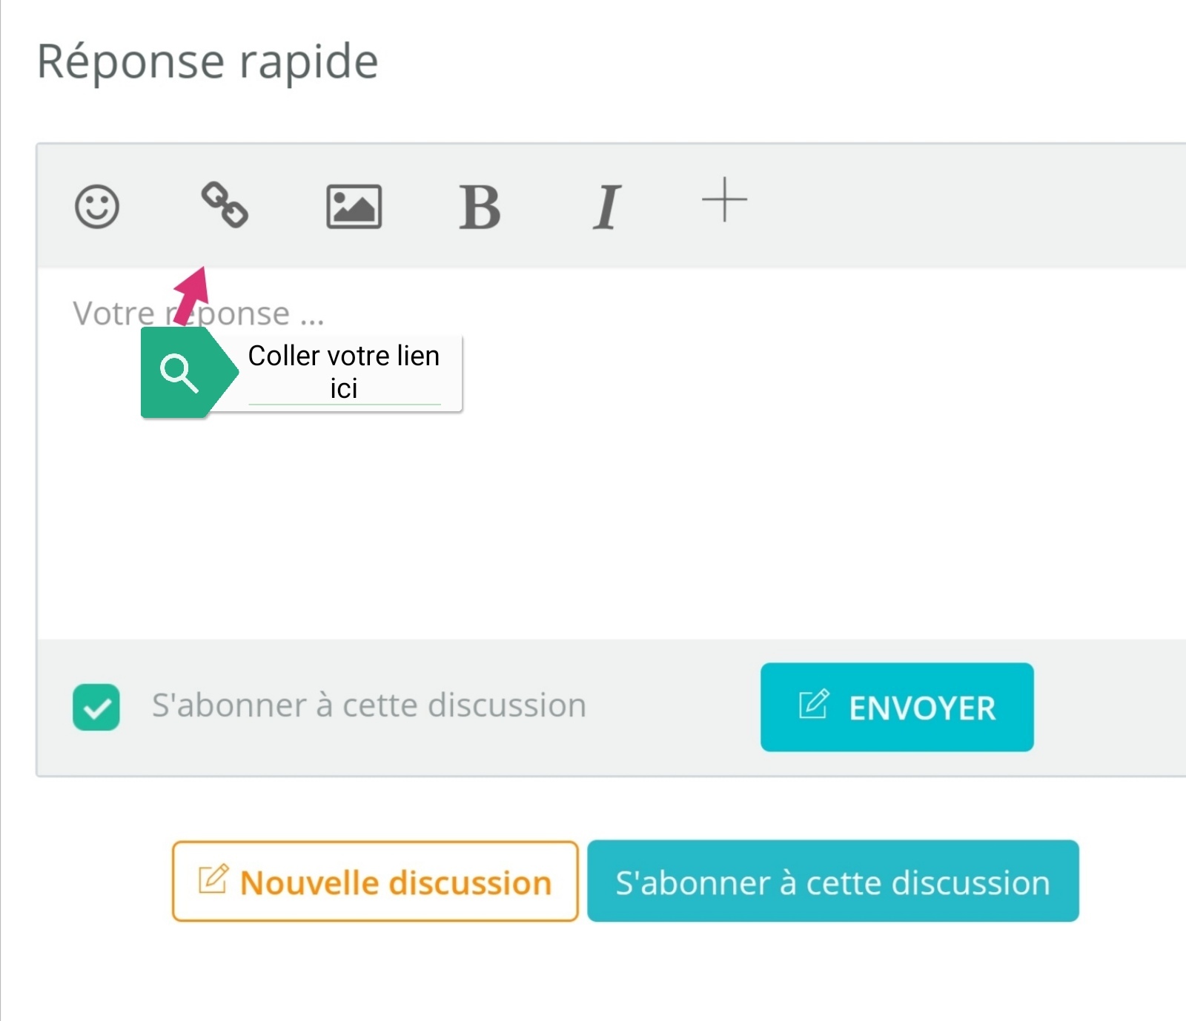This screenshot has height=1021, width=1186.
Task: Expand more formatting options with plus icon
Action: [724, 200]
